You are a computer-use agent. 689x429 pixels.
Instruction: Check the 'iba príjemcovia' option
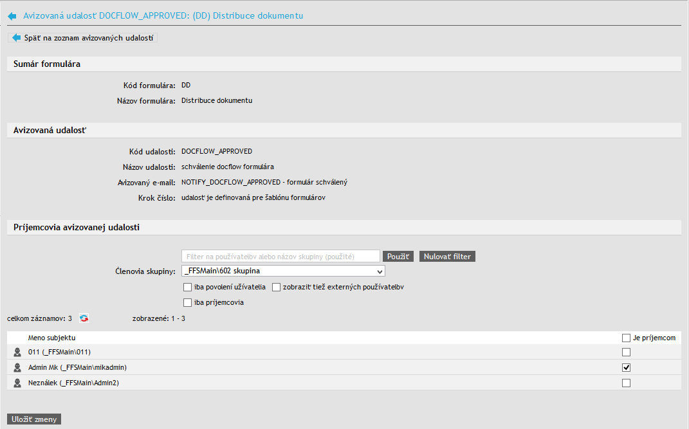pyautogui.click(x=188, y=302)
